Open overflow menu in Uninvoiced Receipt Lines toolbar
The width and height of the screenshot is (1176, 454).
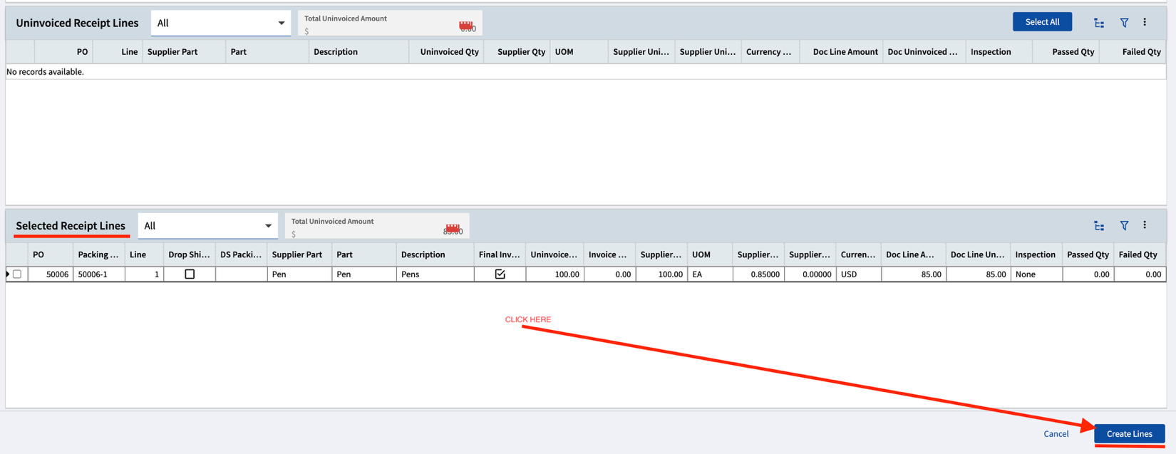click(x=1145, y=22)
